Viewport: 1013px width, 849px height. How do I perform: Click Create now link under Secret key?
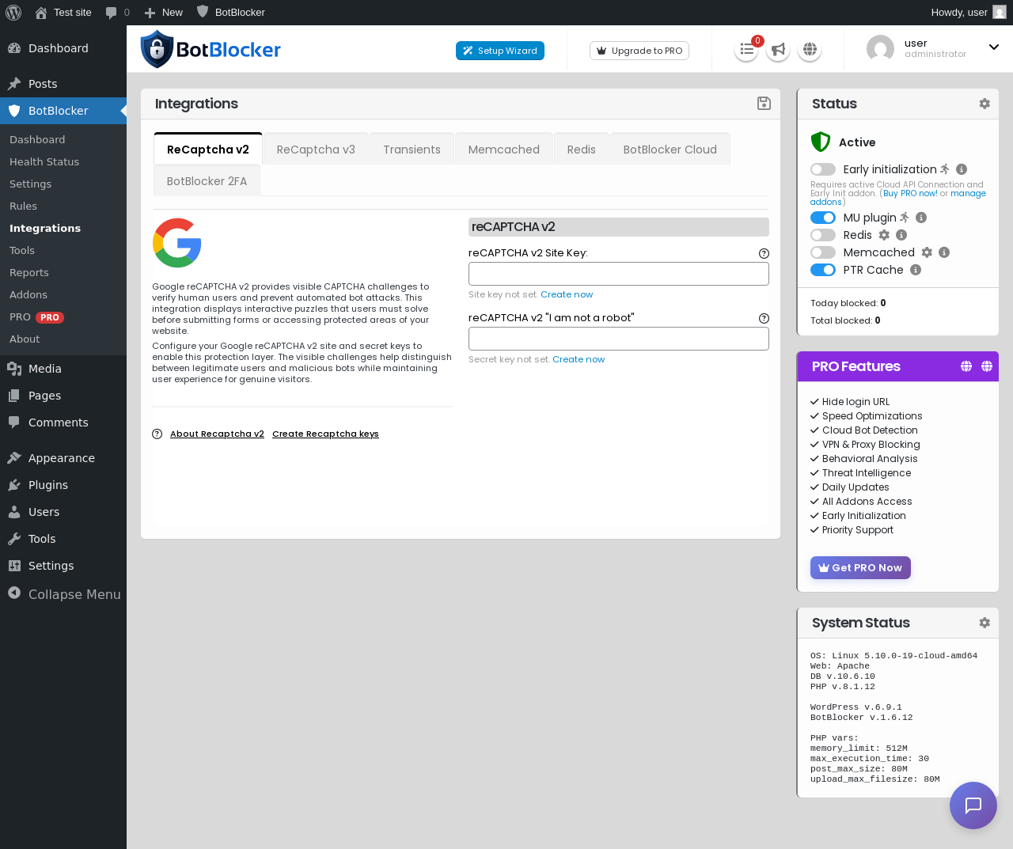(579, 359)
